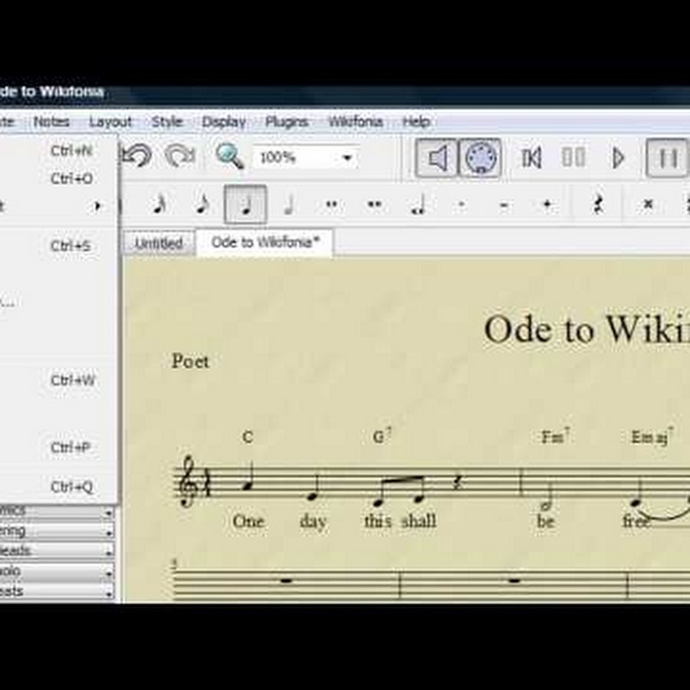Open the Layout menu
690x690 pixels.
pyautogui.click(x=110, y=121)
